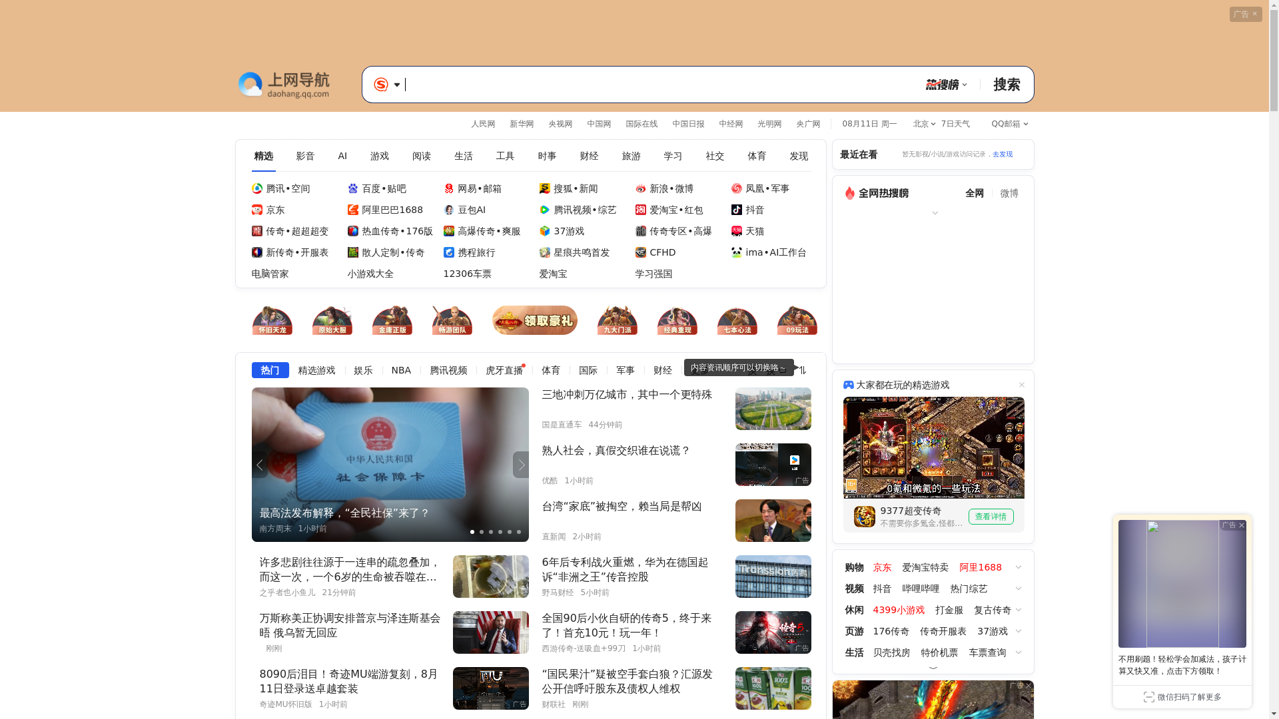Click the Baidu paw icon

coord(353,188)
